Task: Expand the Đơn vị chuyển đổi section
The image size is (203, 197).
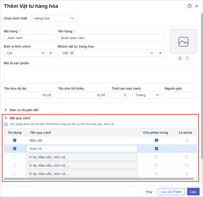Action: 6,110
